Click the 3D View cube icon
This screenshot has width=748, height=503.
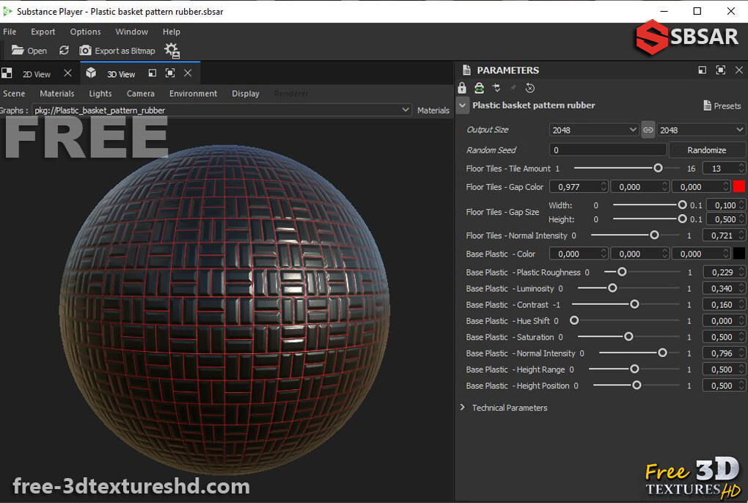[x=89, y=73]
